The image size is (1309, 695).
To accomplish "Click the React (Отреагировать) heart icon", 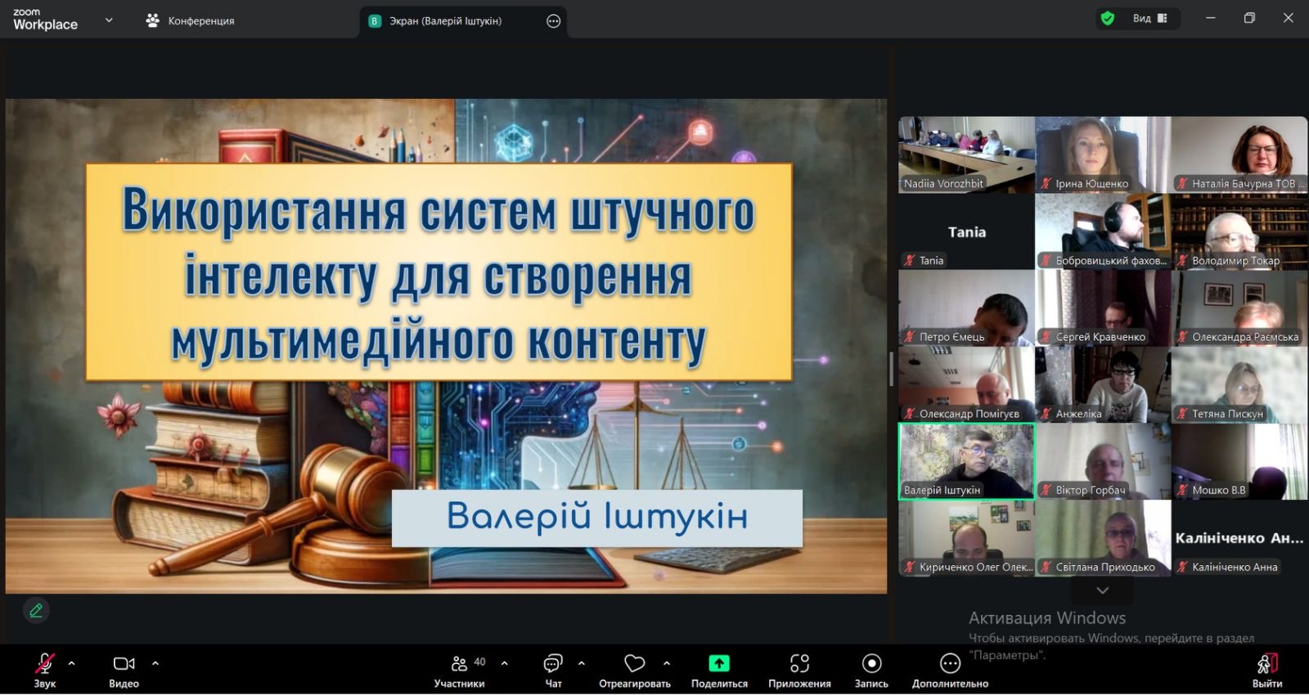I will (634, 664).
